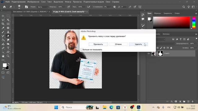The image size is (198, 111).
Task: Select the Type tool
Action: [x=8, y=48]
